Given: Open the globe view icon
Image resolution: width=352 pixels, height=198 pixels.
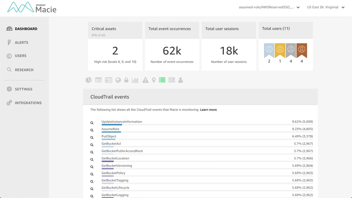Looking at the screenshot, I should pyautogui.click(x=118, y=80).
